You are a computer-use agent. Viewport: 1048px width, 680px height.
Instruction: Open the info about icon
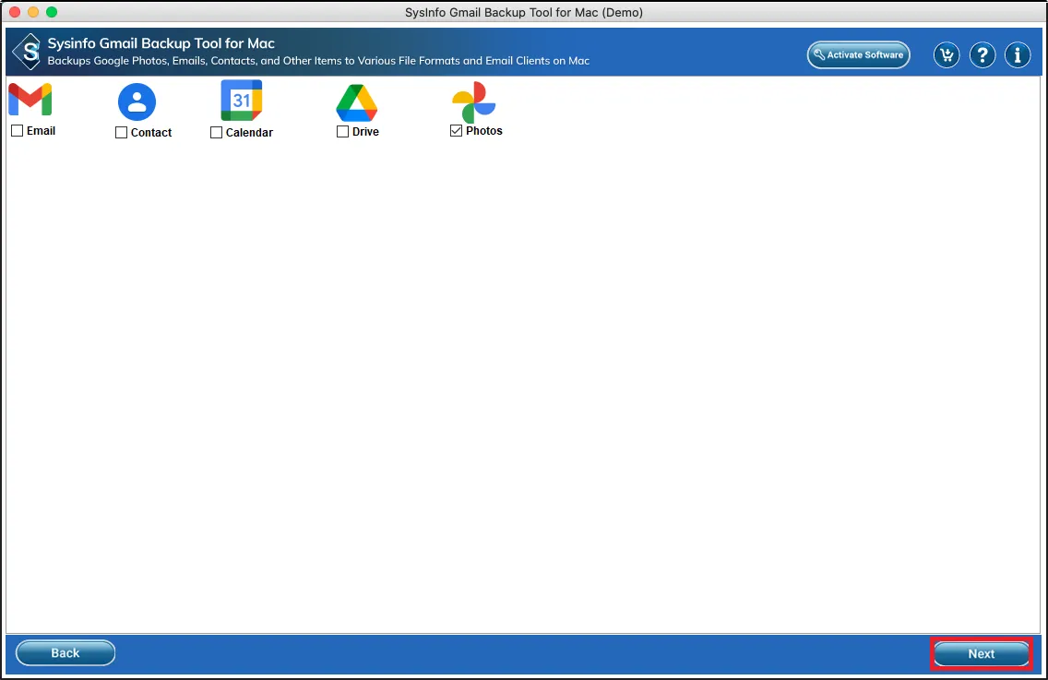1018,55
